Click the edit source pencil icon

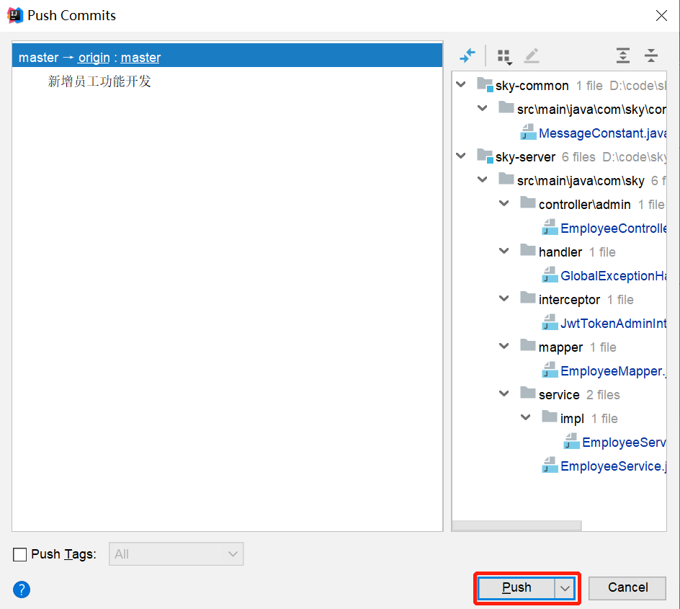coord(532,55)
